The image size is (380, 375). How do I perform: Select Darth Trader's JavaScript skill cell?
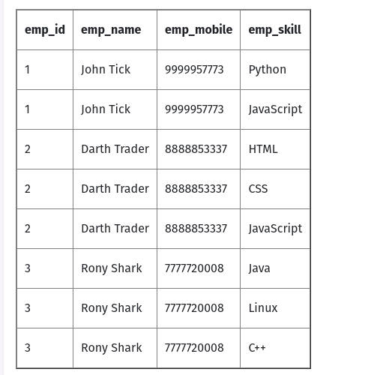(x=275, y=229)
